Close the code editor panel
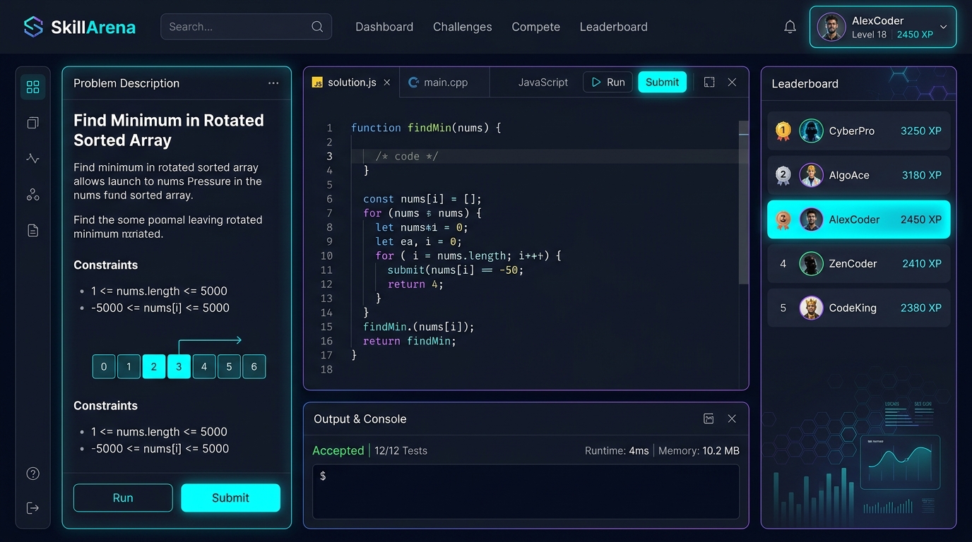This screenshot has height=542, width=972. [732, 83]
